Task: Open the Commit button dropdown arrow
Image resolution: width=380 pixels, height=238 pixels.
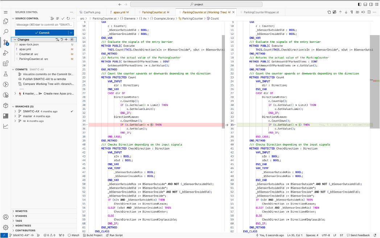Action: [x=71, y=33]
